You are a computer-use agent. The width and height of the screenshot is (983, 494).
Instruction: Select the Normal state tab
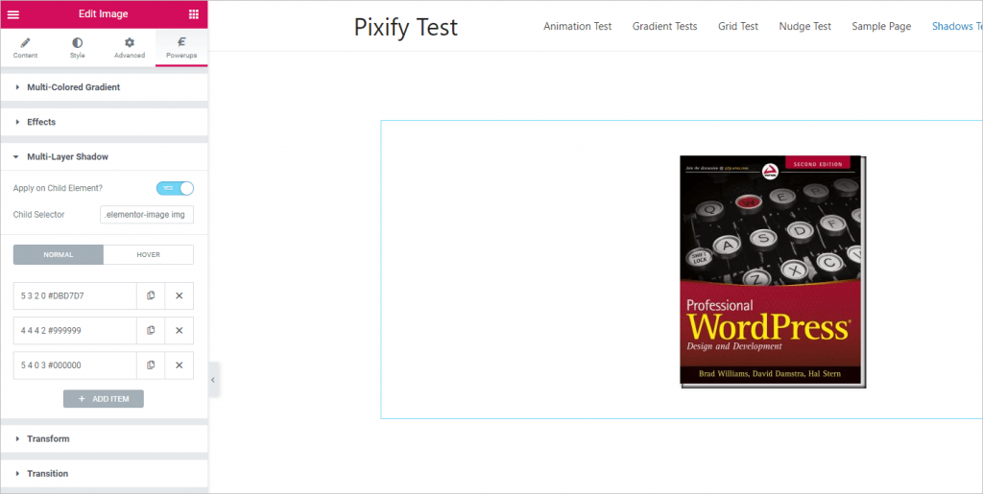[x=59, y=255]
